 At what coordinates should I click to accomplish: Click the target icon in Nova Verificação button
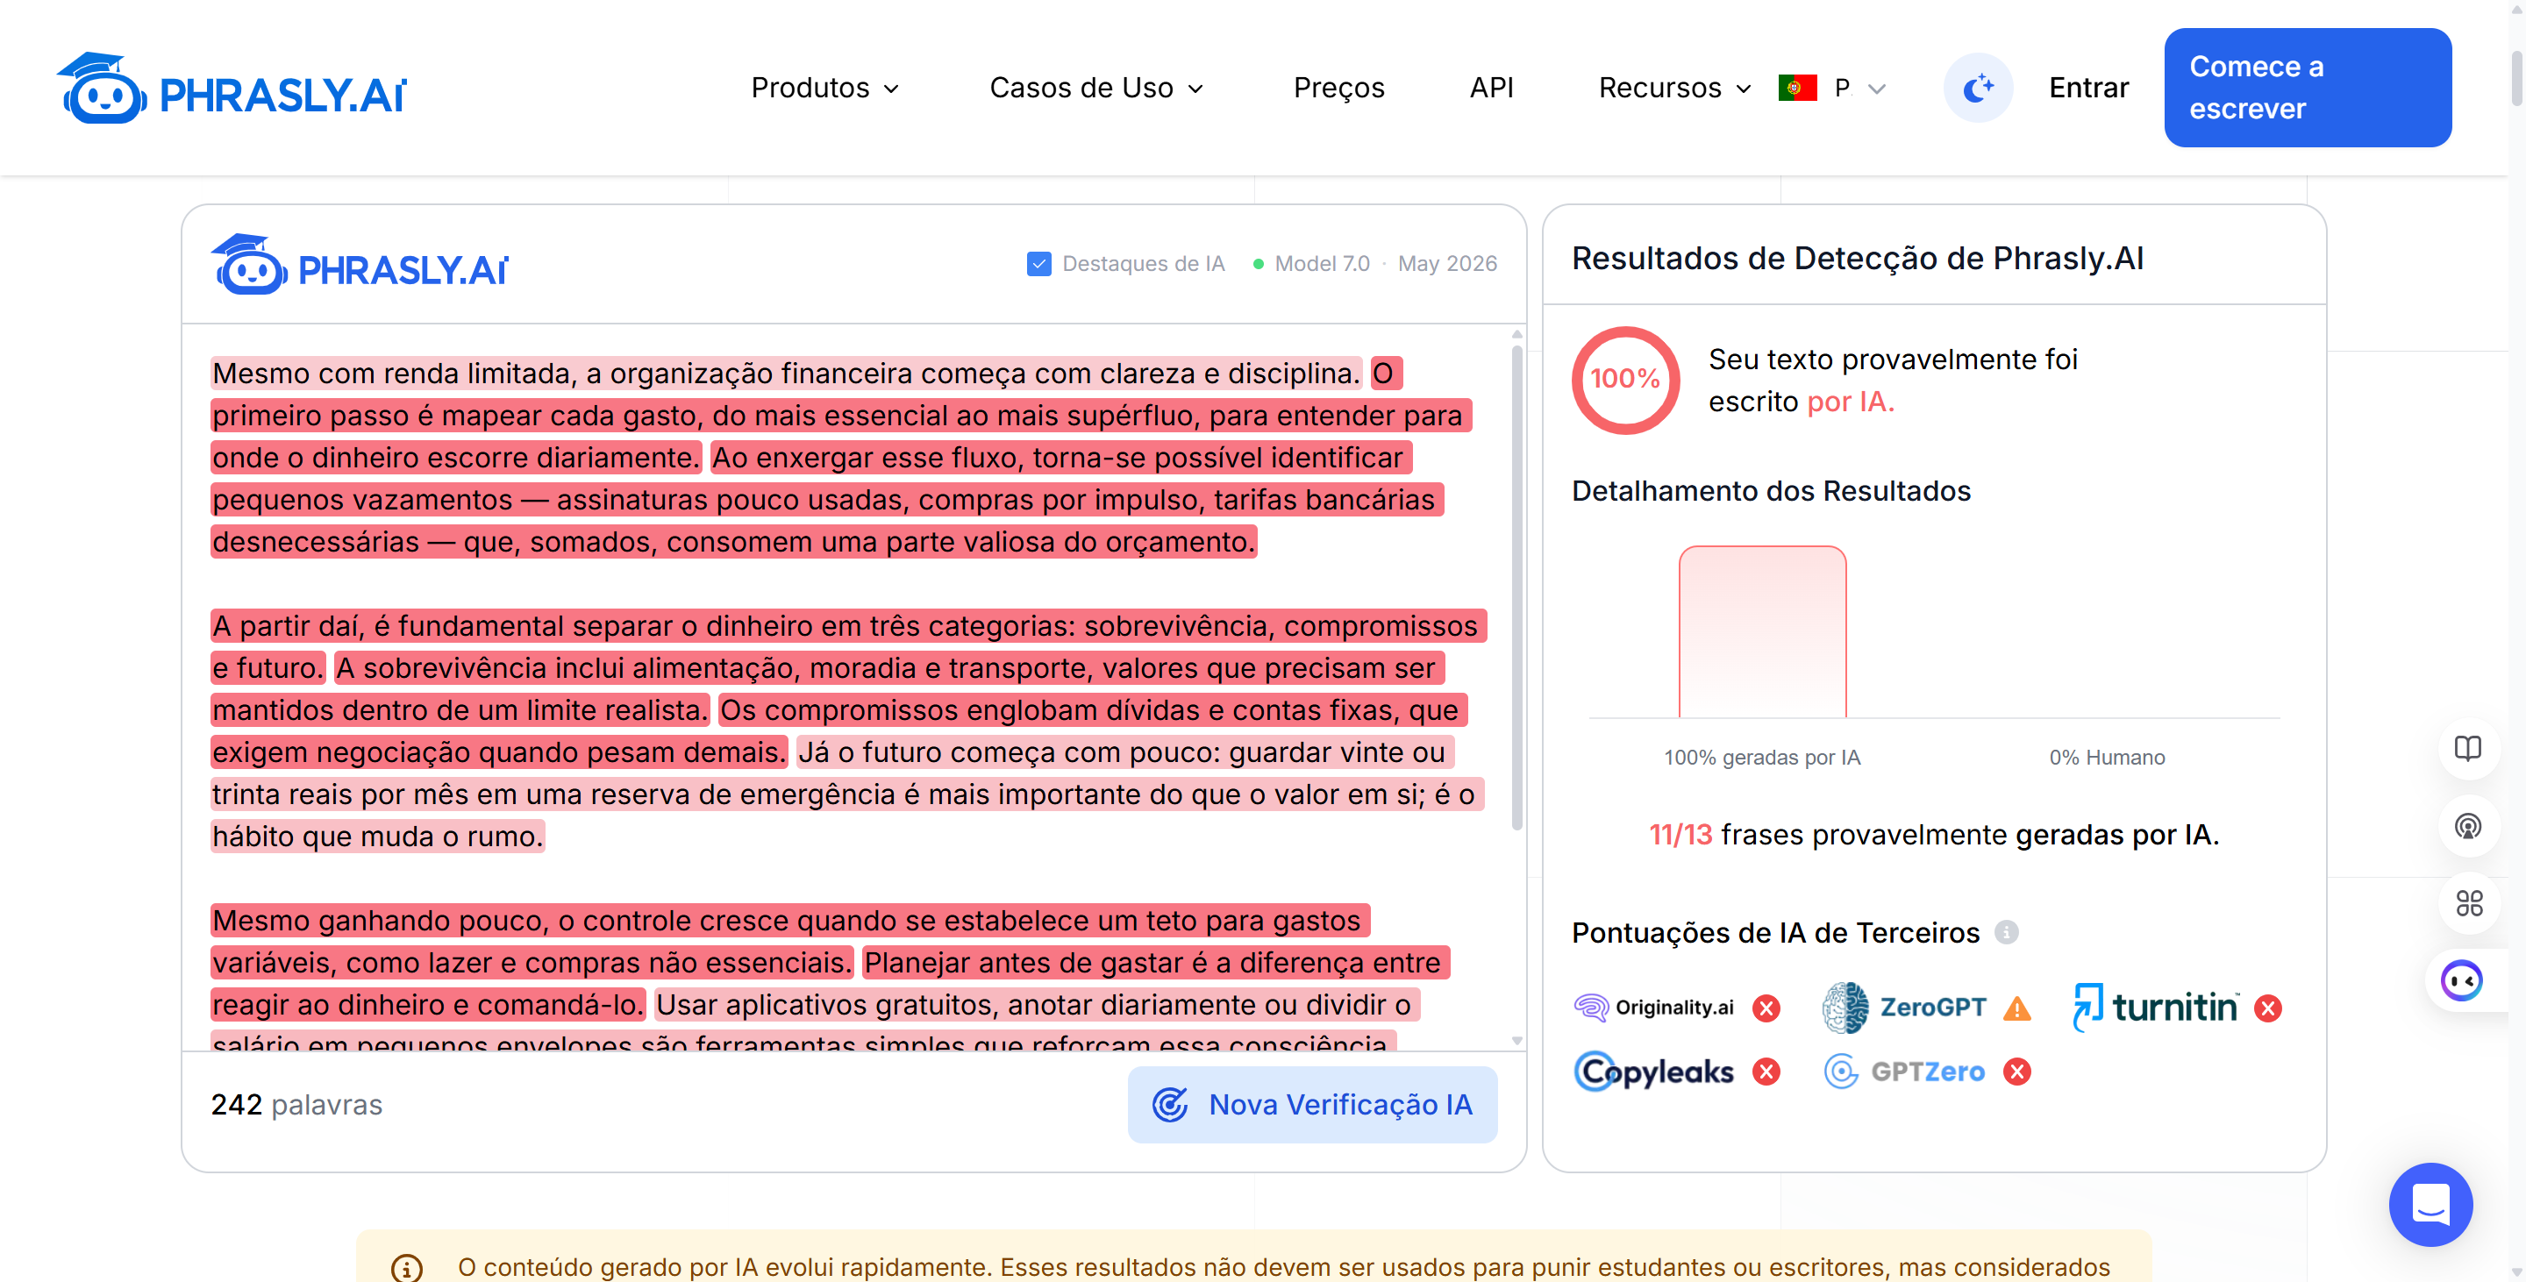[1170, 1105]
